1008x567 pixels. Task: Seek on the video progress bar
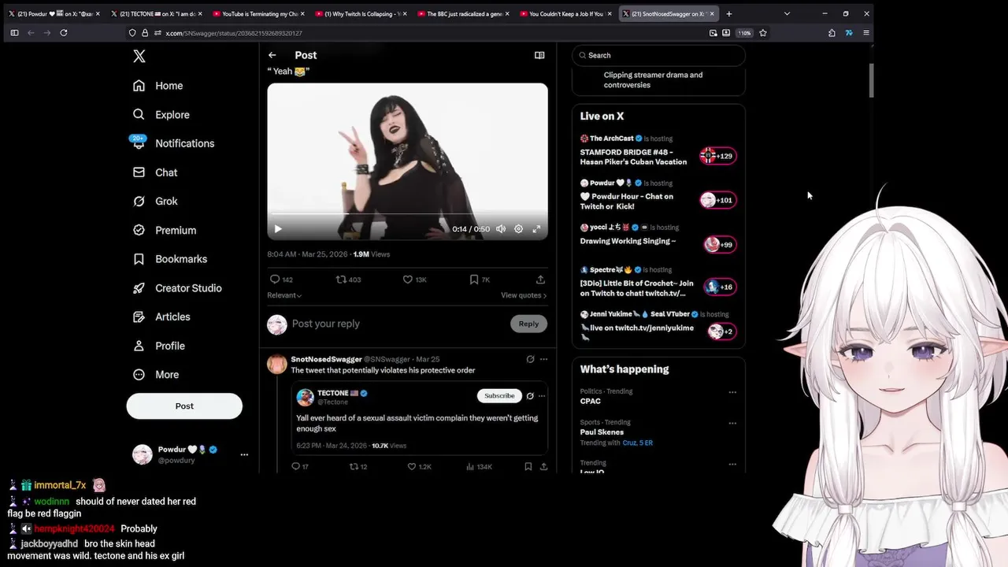(x=407, y=213)
